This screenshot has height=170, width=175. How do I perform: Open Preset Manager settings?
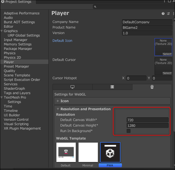[x=16, y=66]
